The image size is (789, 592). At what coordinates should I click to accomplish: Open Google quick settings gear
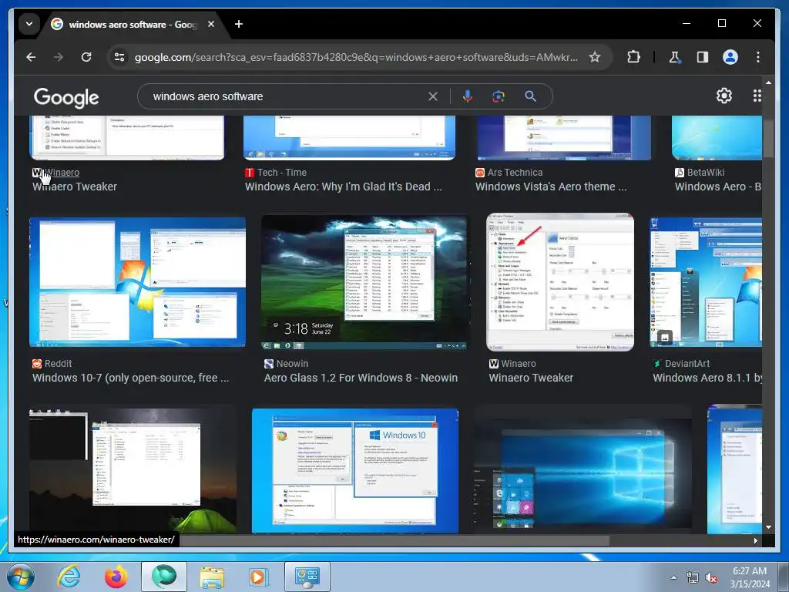[724, 96]
